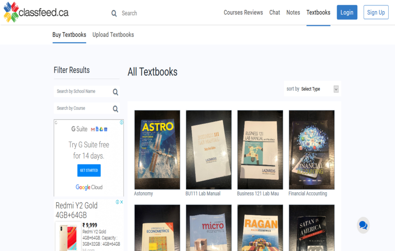395x251 pixels.
Task: Close the Redmi Y2 Gold ad
Action: tap(122, 202)
